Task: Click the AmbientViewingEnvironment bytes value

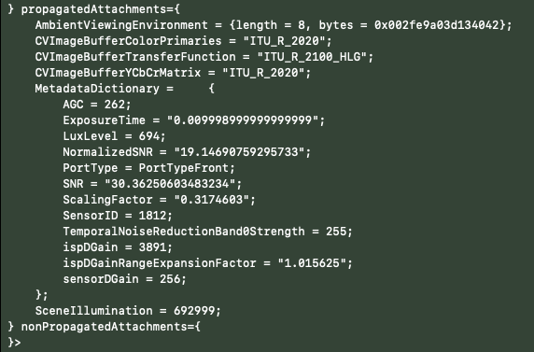Action: [437, 25]
